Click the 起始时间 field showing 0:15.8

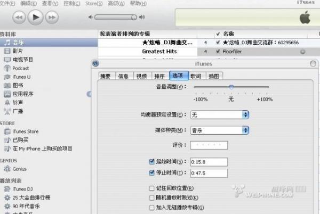point(209,162)
